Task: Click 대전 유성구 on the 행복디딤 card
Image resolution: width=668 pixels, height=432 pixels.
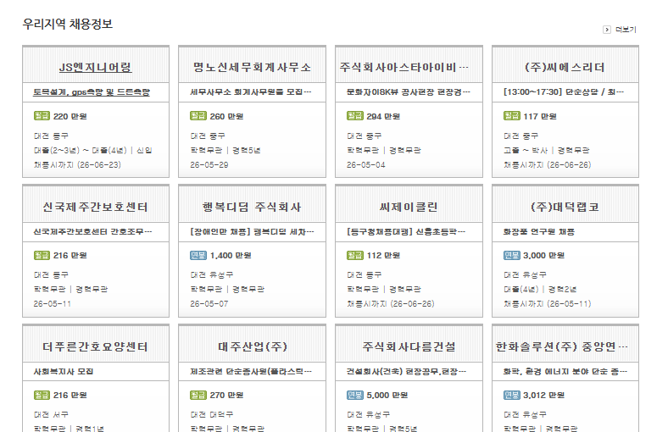Action: coord(212,275)
